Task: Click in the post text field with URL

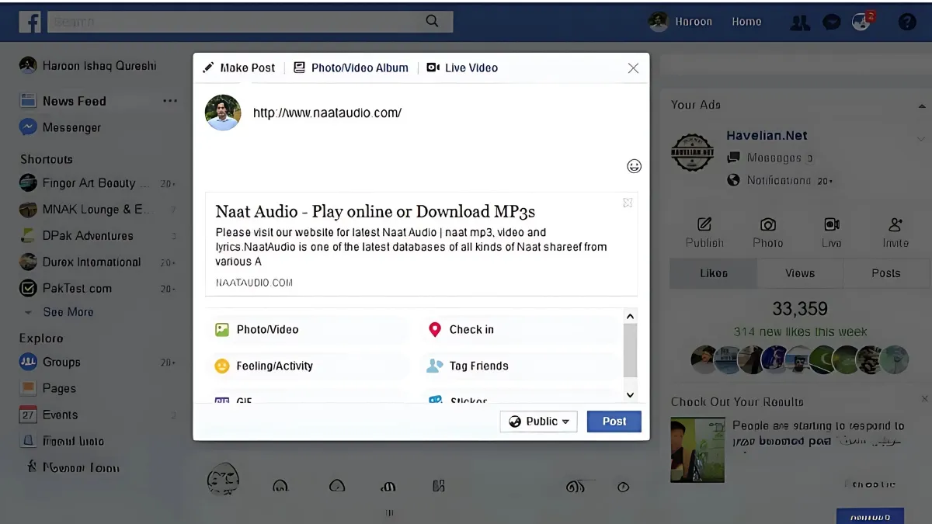Action: click(327, 113)
